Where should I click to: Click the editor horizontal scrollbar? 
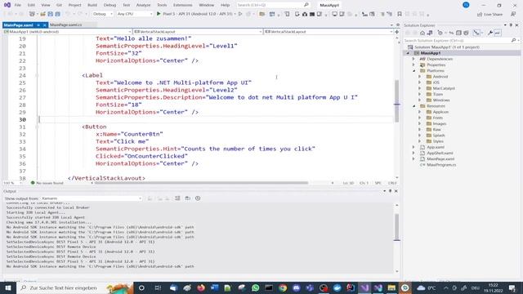201,183
